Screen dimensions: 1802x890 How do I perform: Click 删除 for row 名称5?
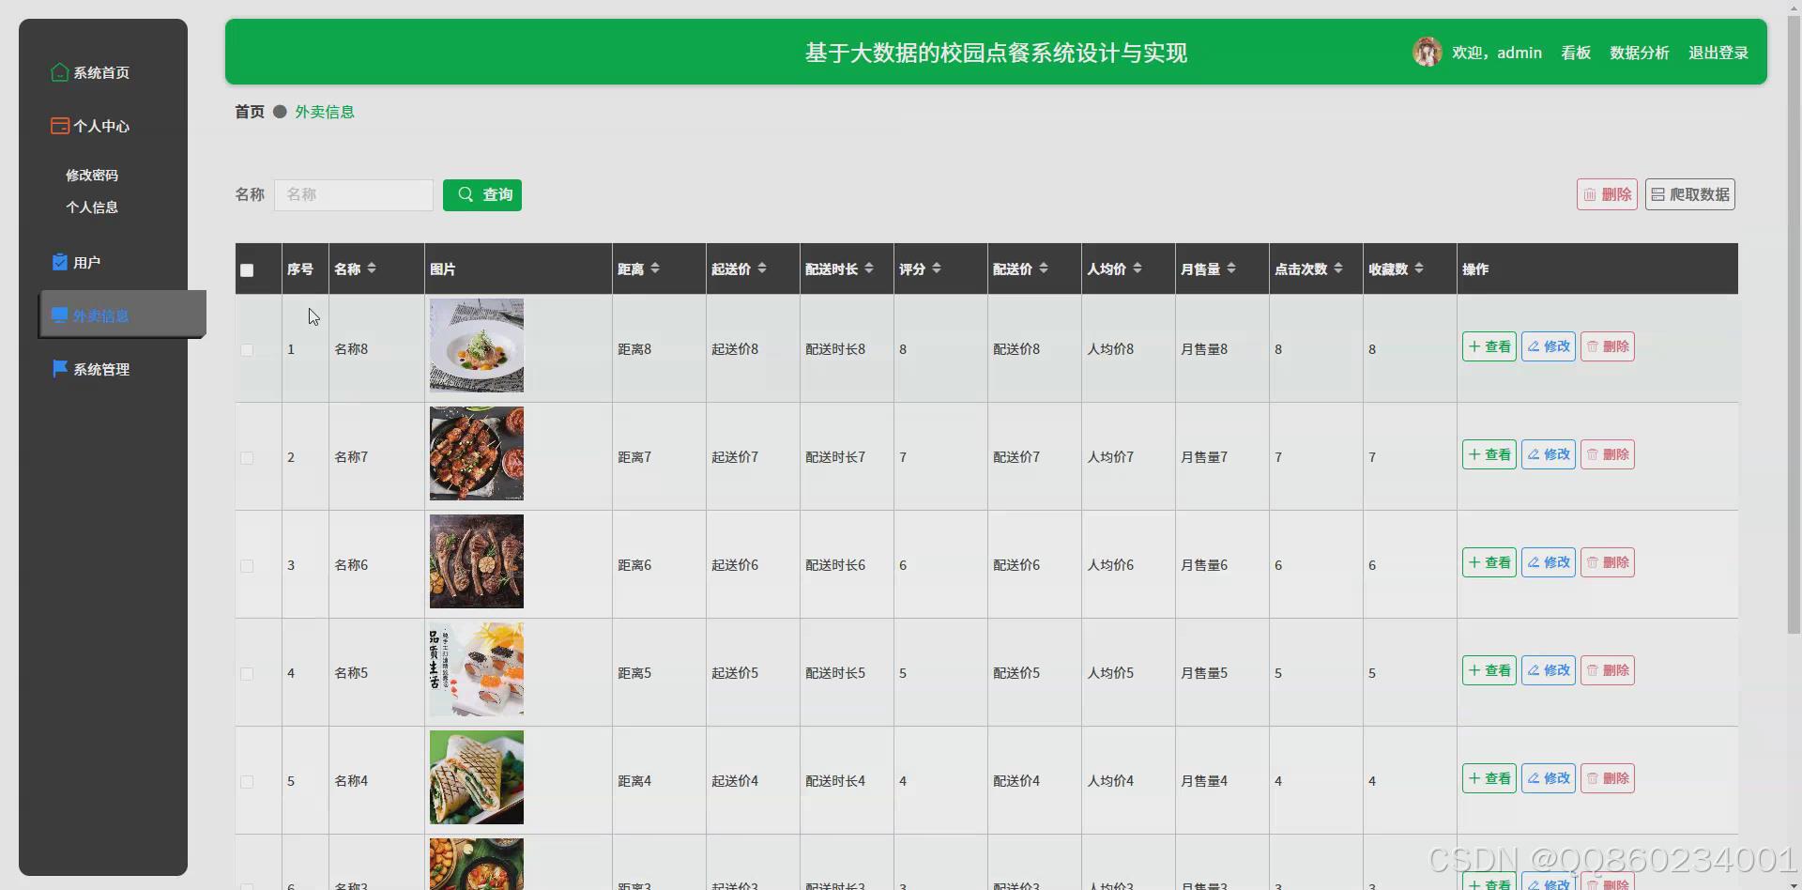1608,670
